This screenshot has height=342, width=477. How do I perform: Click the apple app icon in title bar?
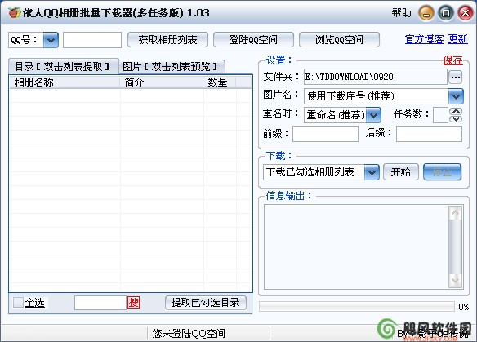14,12
